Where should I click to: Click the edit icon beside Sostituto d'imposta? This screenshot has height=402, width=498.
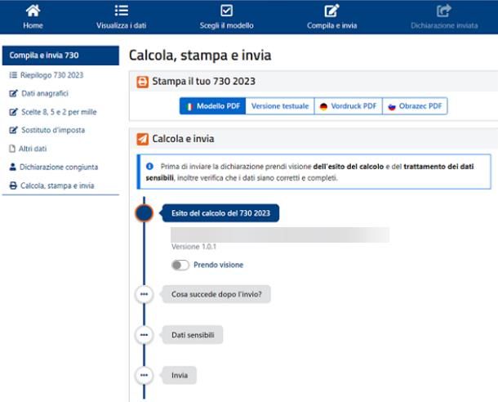[13, 130]
